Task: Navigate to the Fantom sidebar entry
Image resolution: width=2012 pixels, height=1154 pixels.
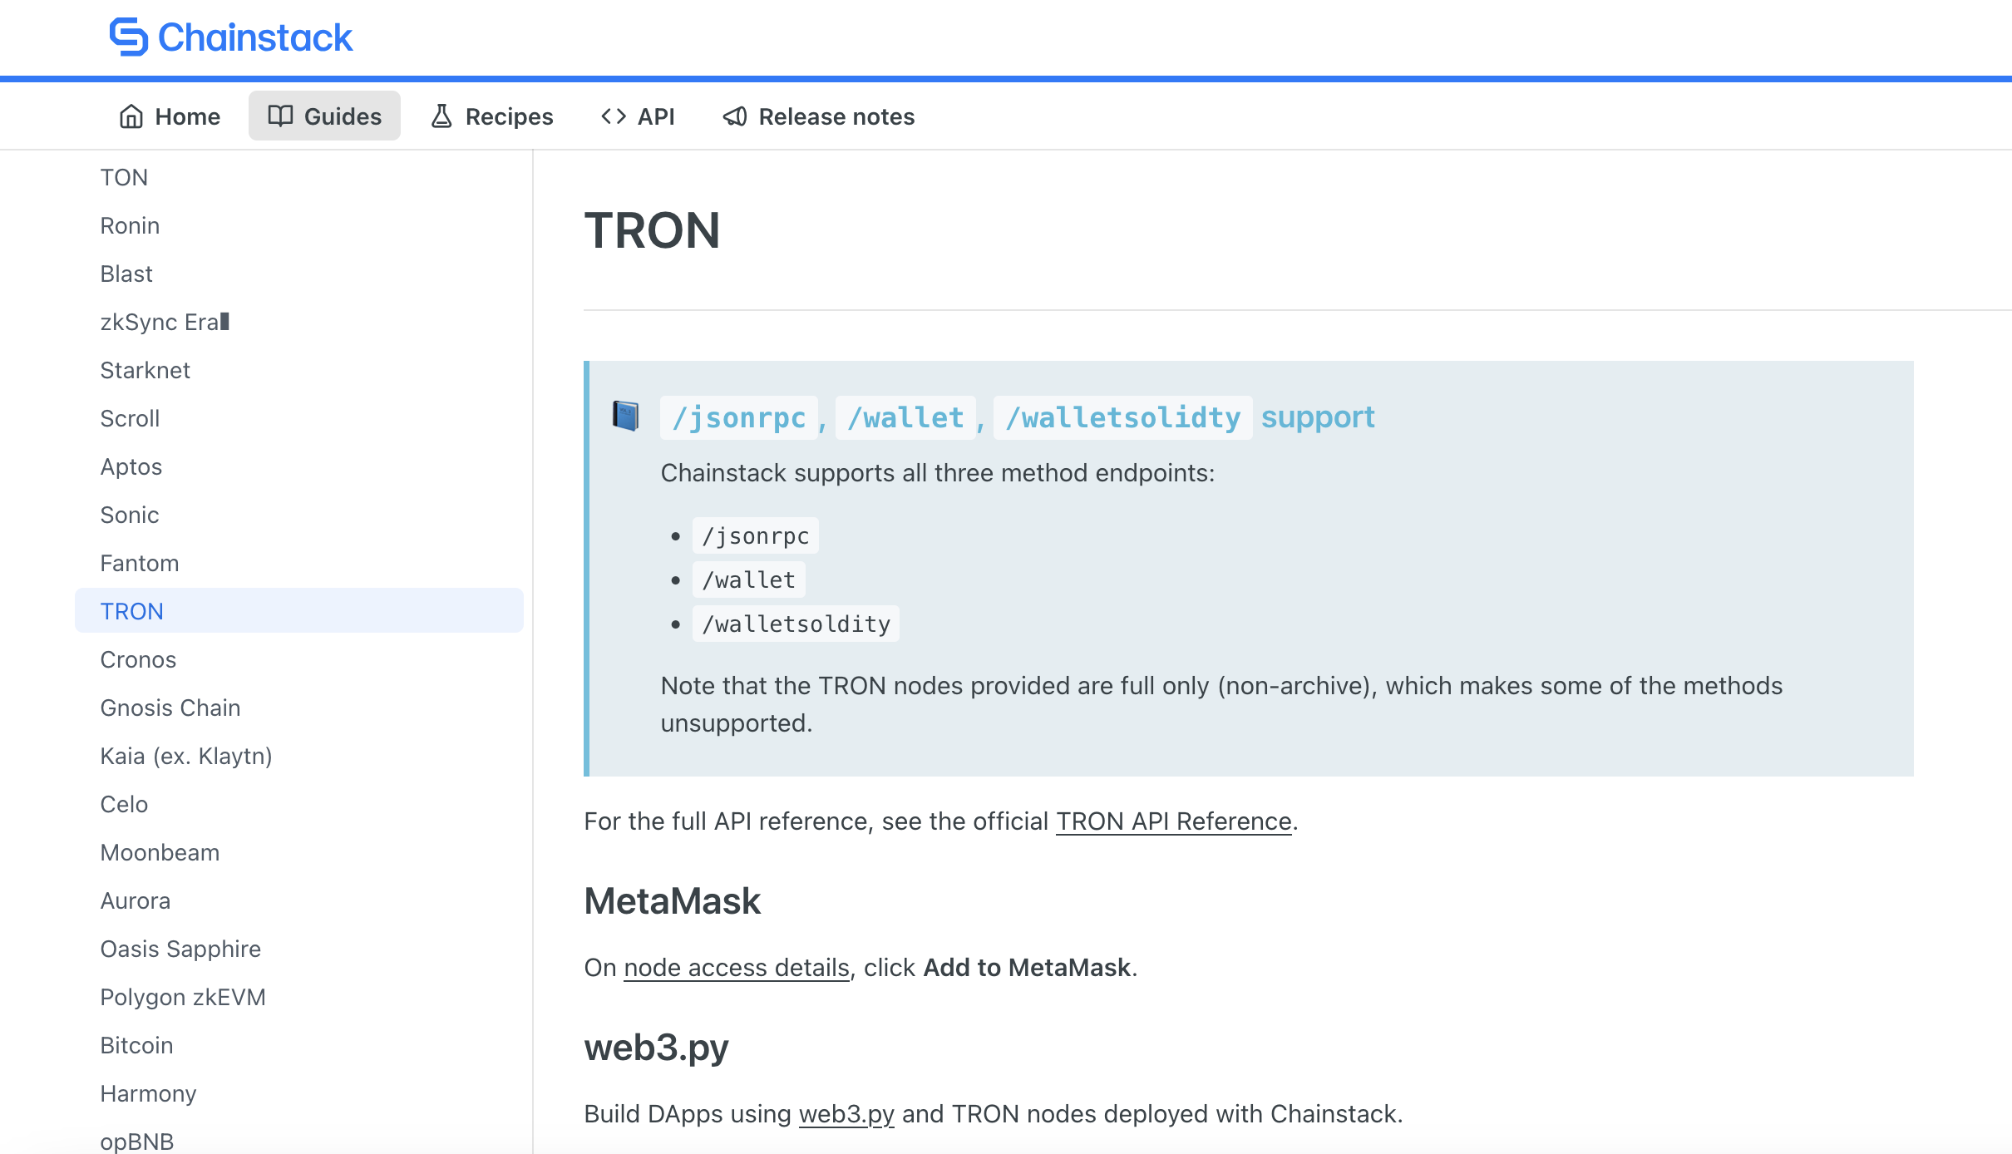Action: click(139, 563)
